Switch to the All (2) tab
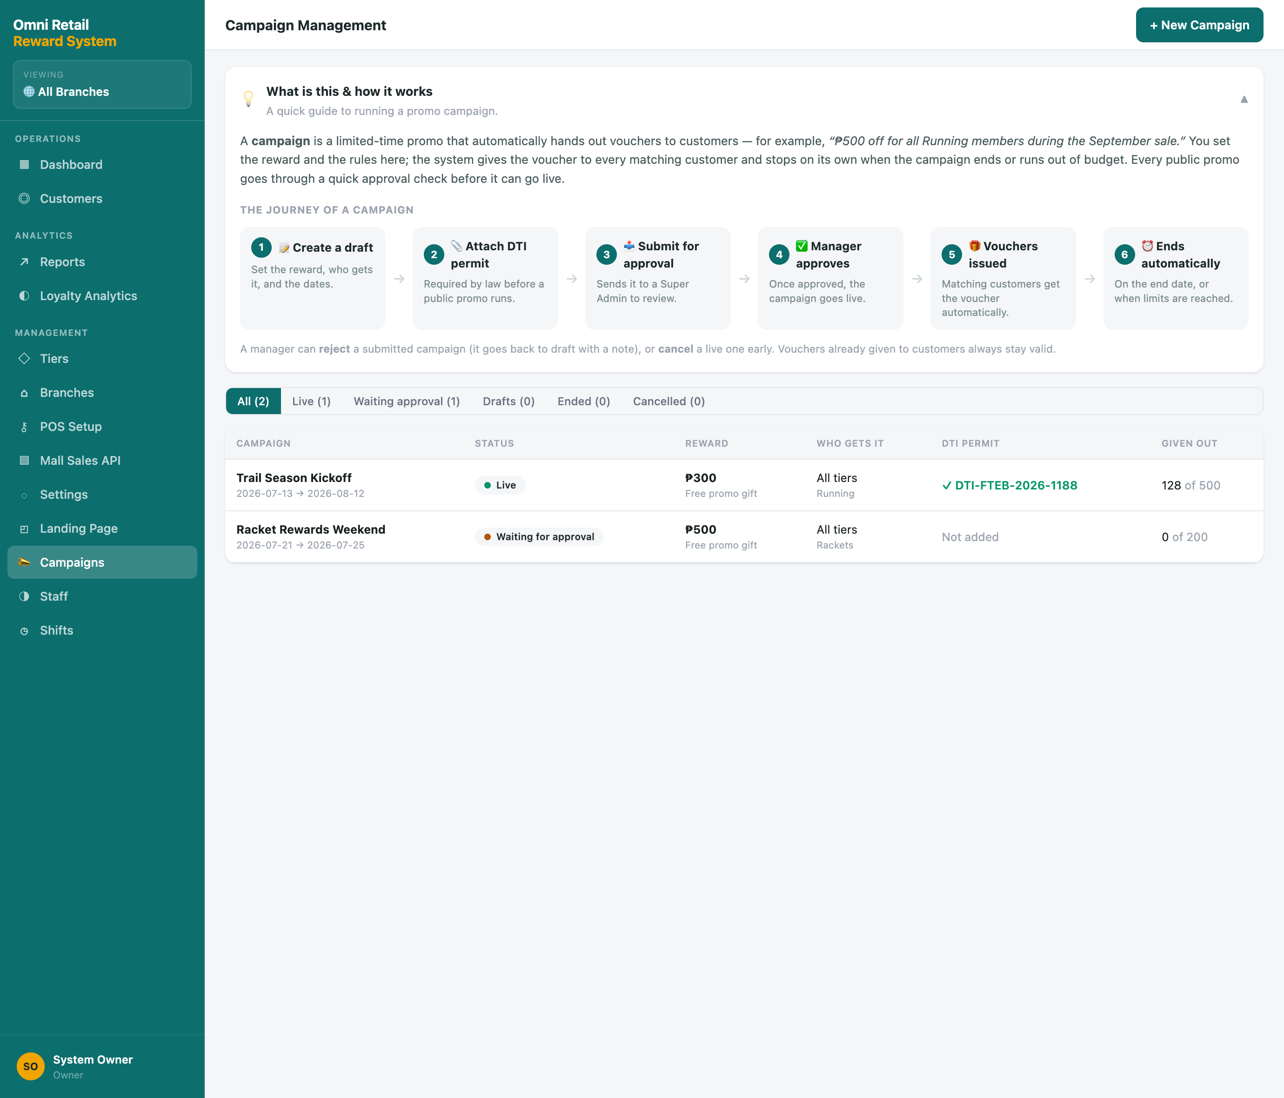 [x=254, y=402]
